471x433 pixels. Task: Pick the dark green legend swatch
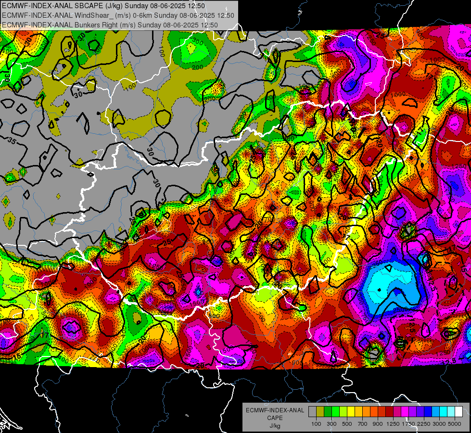(328, 411)
